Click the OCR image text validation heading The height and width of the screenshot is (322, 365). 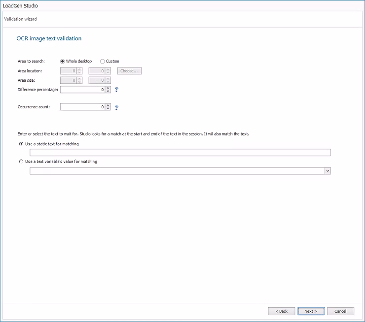tap(49, 38)
